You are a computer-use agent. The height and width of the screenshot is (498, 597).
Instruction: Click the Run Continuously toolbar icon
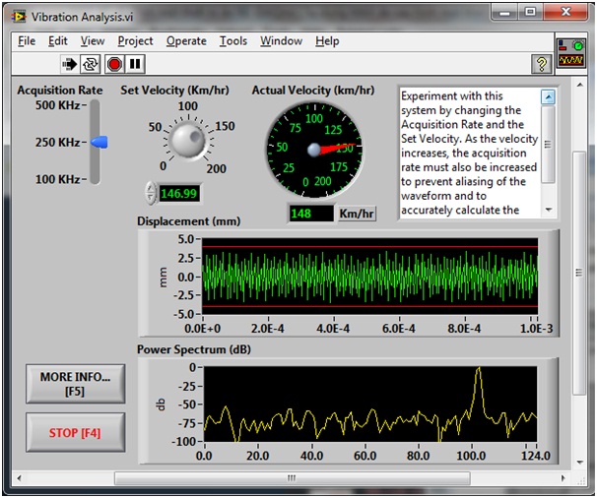pyautogui.click(x=92, y=64)
